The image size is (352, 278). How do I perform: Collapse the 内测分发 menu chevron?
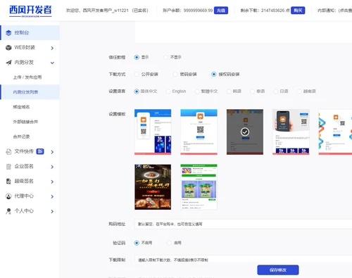pyautogui.click(x=52, y=63)
